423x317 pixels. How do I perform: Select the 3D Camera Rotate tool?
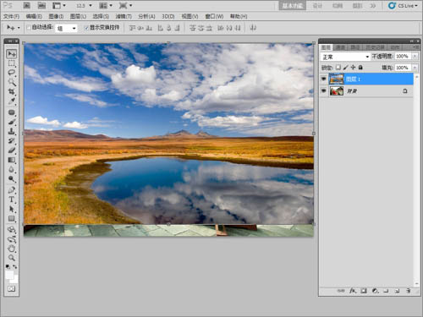click(12, 239)
